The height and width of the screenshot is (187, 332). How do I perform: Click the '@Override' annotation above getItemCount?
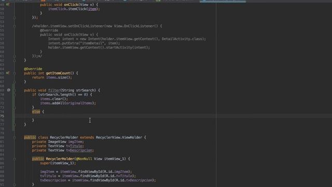[33, 69]
